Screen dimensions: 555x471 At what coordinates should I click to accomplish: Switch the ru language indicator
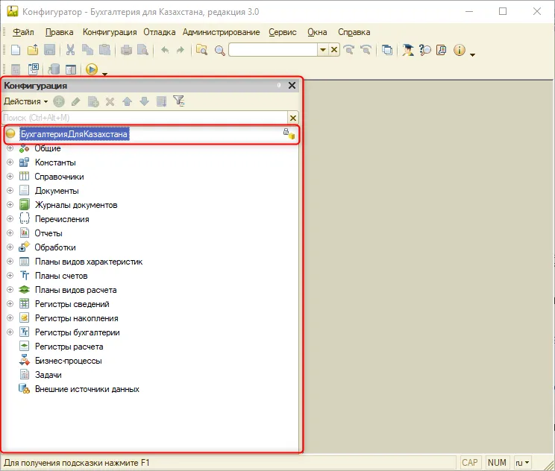pyautogui.click(x=522, y=463)
